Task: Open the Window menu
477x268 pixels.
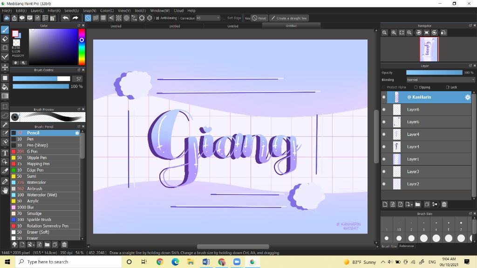Action: tap(160, 10)
